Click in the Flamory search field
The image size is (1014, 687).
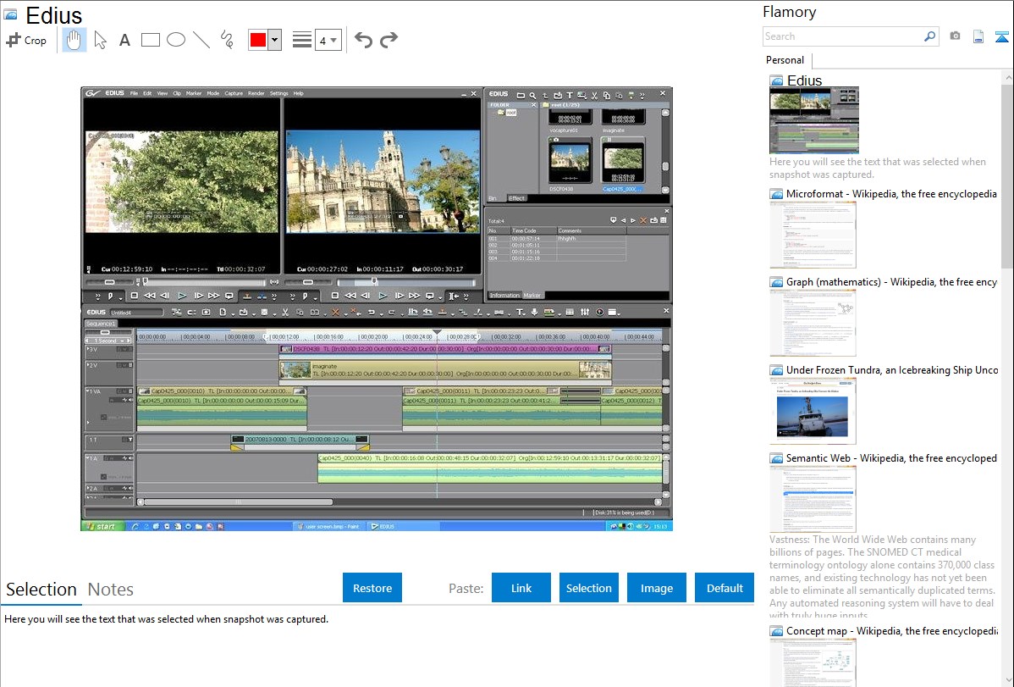point(842,36)
